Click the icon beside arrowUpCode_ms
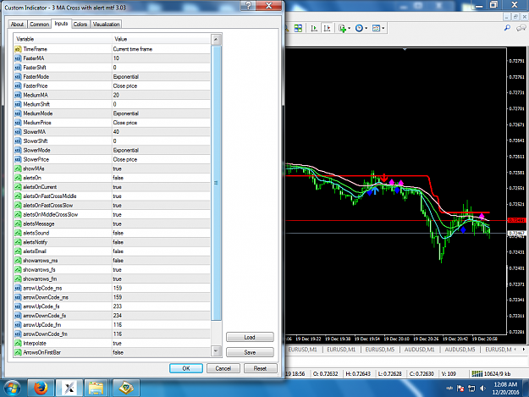The width and height of the screenshot is (529, 397). coord(19,288)
